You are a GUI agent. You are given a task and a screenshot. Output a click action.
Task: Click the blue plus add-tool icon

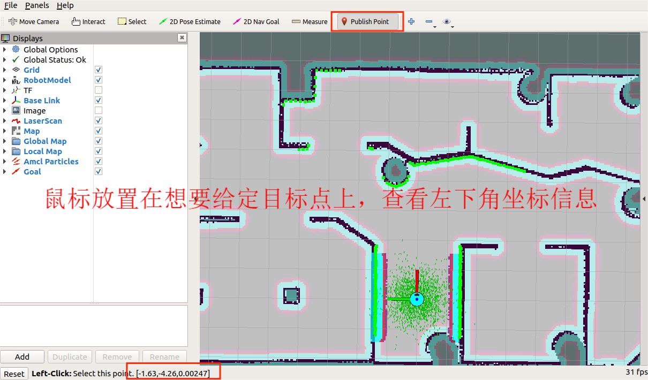point(411,21)
